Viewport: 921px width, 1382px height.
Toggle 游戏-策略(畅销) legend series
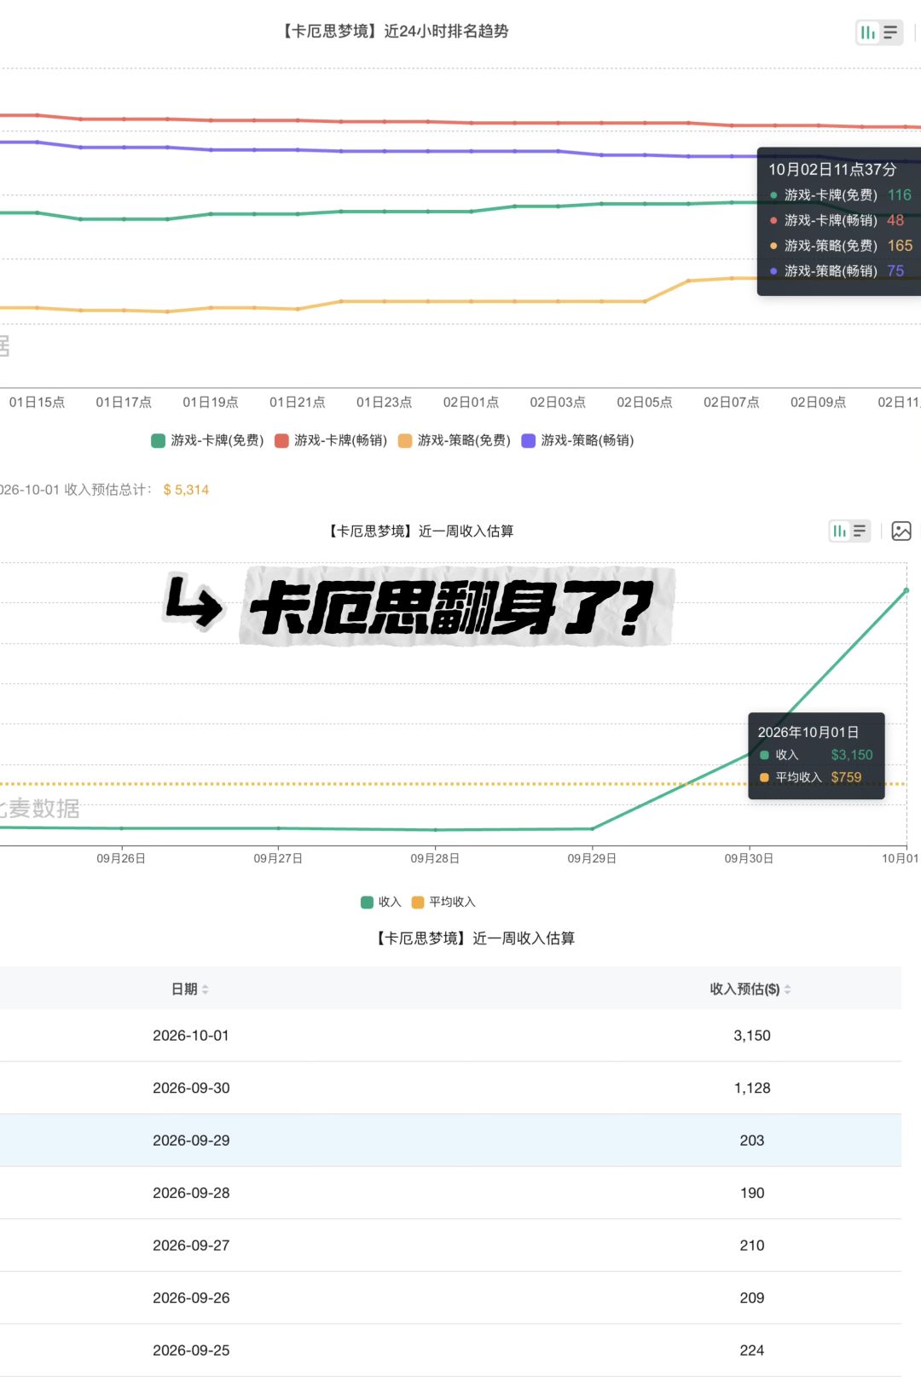tap(577, 440)
